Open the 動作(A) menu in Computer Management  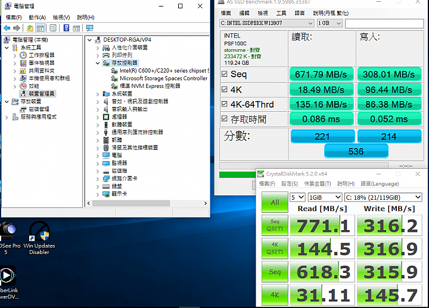(x=37, y=17)
